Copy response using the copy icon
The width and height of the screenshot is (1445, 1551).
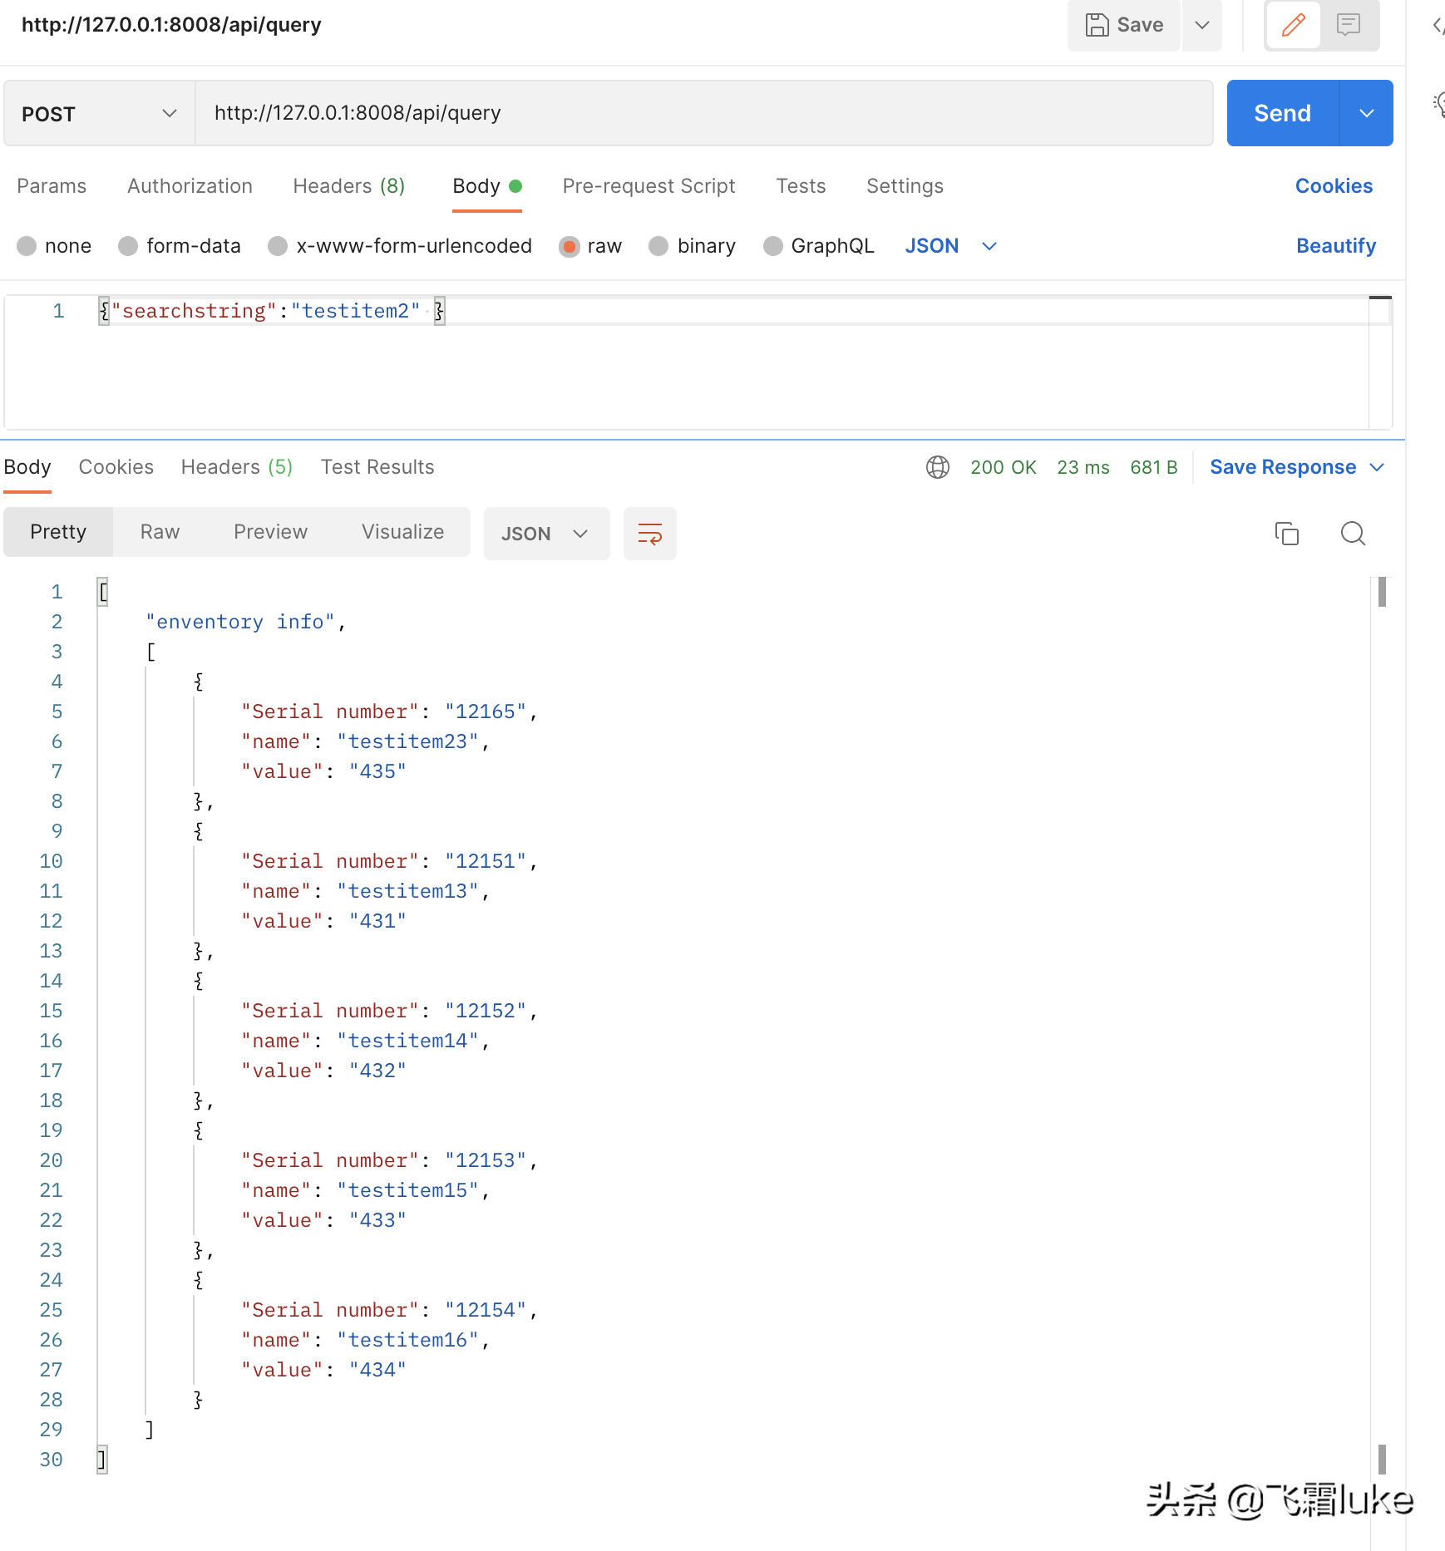tap(1286, 534)
